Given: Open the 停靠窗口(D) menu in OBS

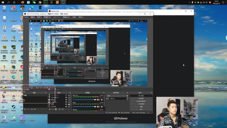Looking at the screenshot, I should pyautogui.click(x=47, y=17).
